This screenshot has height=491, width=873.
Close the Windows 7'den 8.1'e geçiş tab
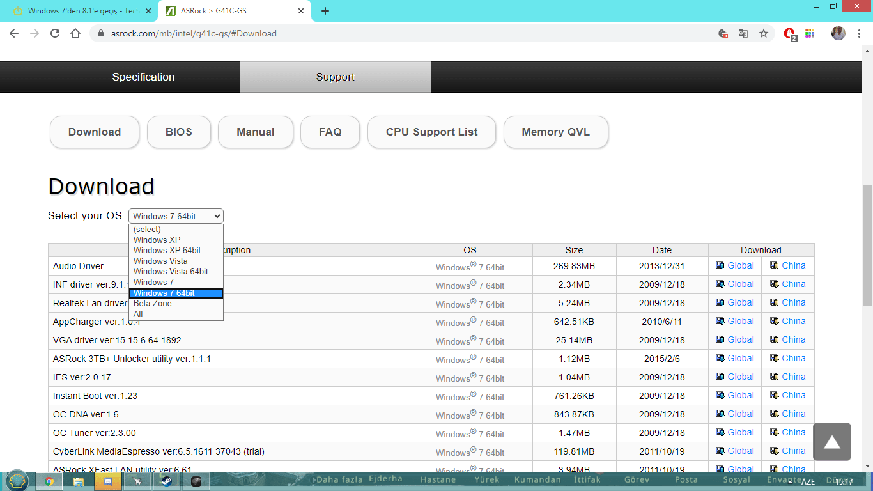point(148,11)
